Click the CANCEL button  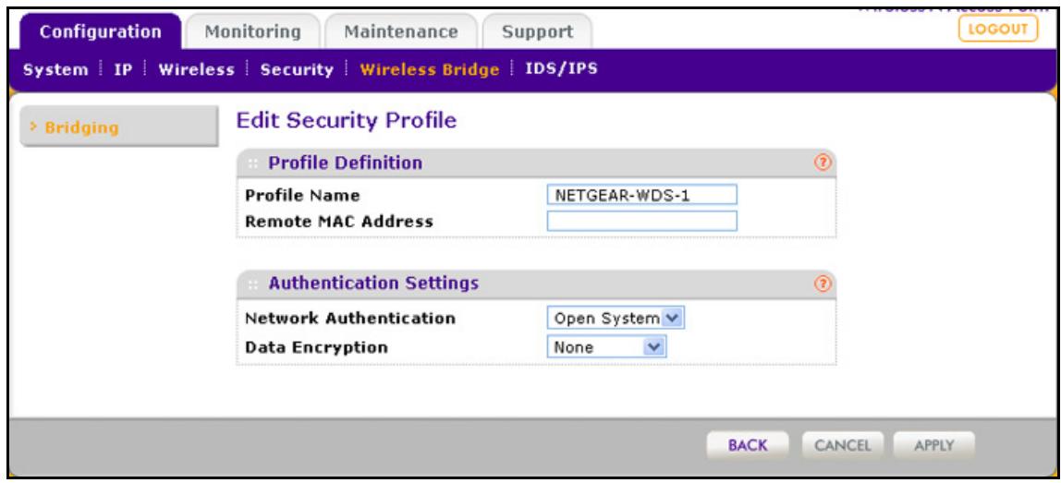click(x=843, y=445)
